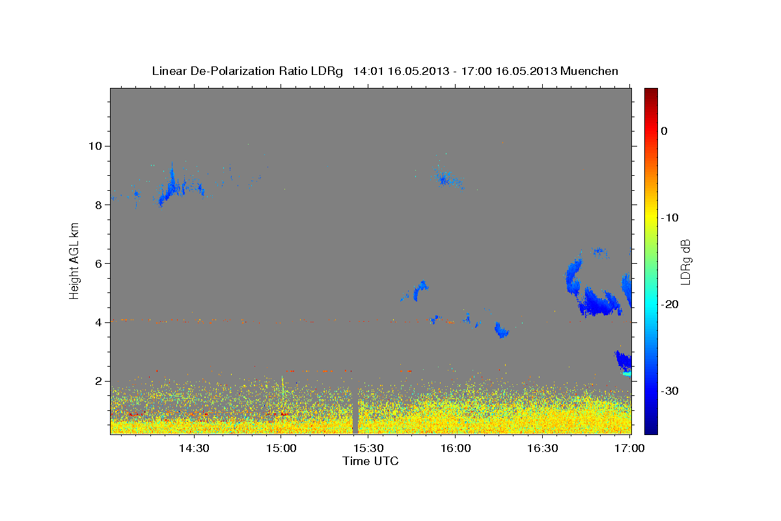This screenshot has width=781, height=521.
Task: Click the LDRg dB colorbar label
Action: coord(685,261)
